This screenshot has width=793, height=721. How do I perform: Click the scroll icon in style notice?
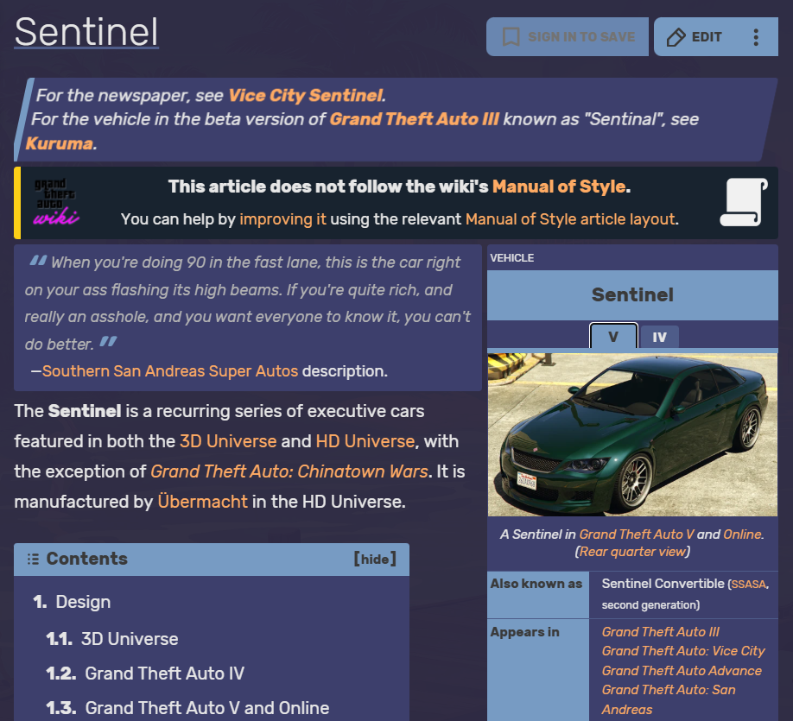pyautogui.click(x=744, y=202)
